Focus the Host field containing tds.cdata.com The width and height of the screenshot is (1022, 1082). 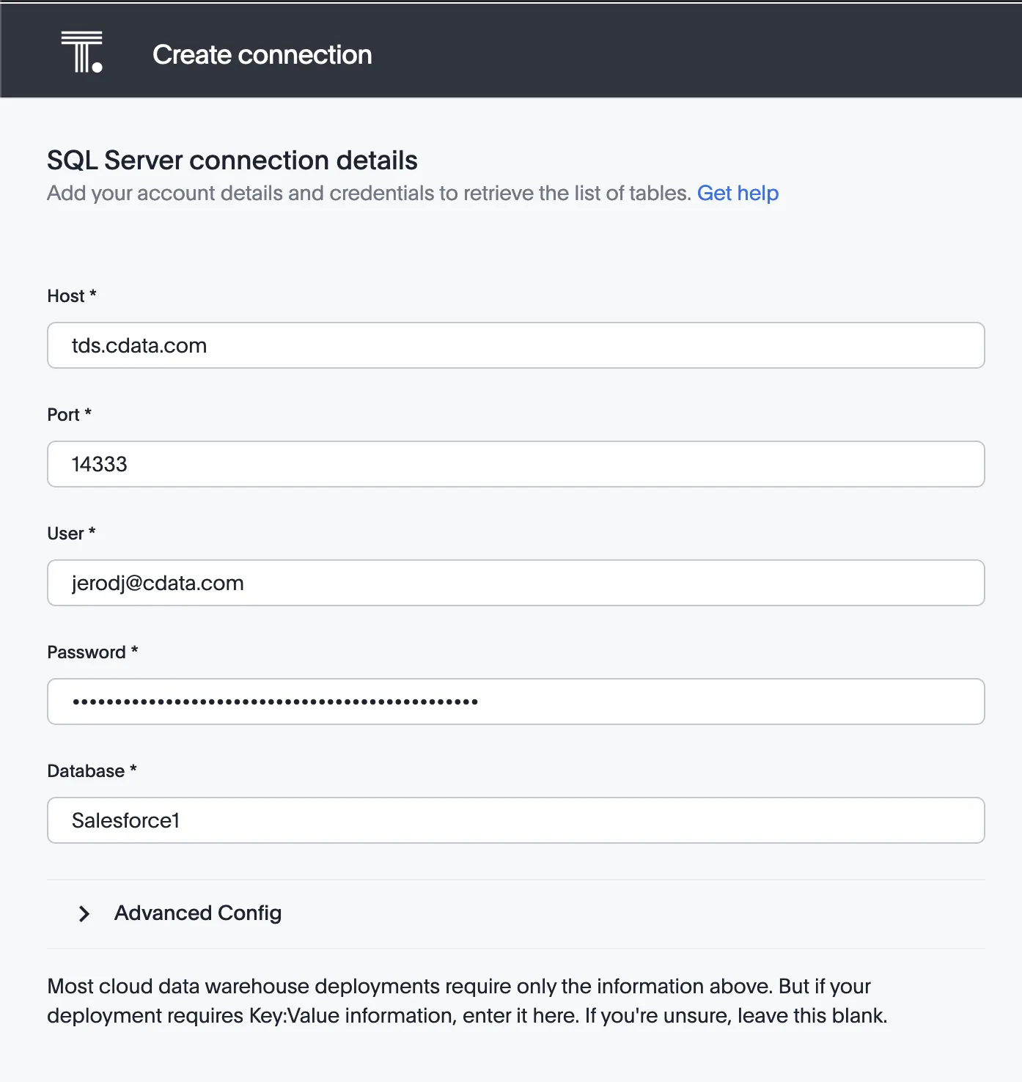tap(515, 346)
